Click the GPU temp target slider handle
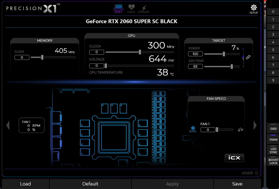The height and width of the screenshot is (189, 279). (x=232, y=67)
